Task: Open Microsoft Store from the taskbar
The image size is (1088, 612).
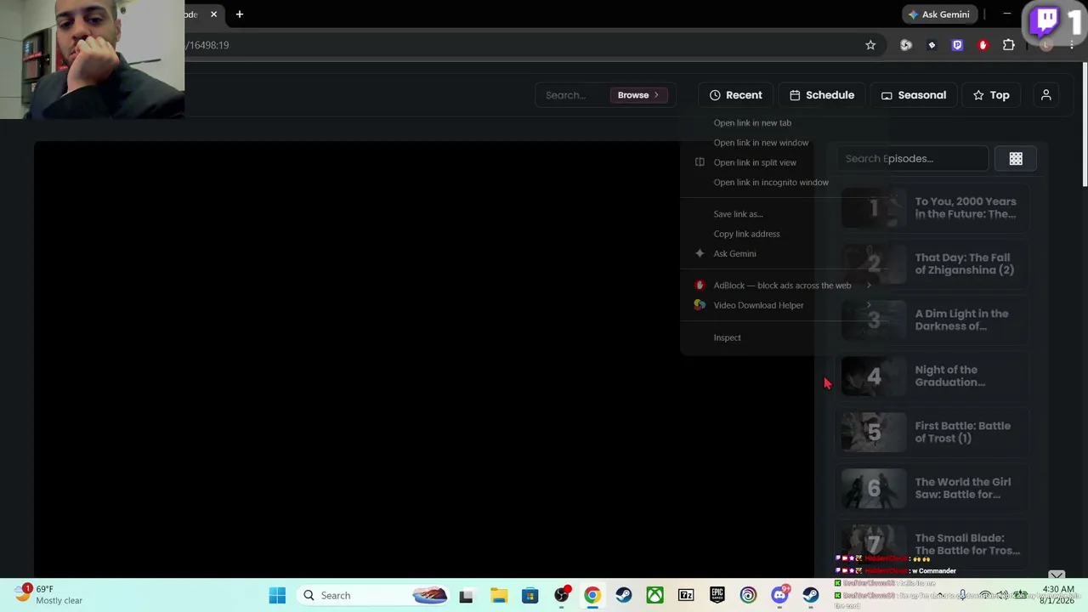Action: point(530,596)
